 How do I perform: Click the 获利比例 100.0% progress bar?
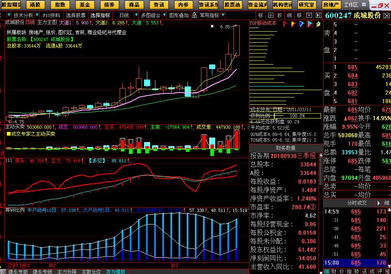coord(297,116)
